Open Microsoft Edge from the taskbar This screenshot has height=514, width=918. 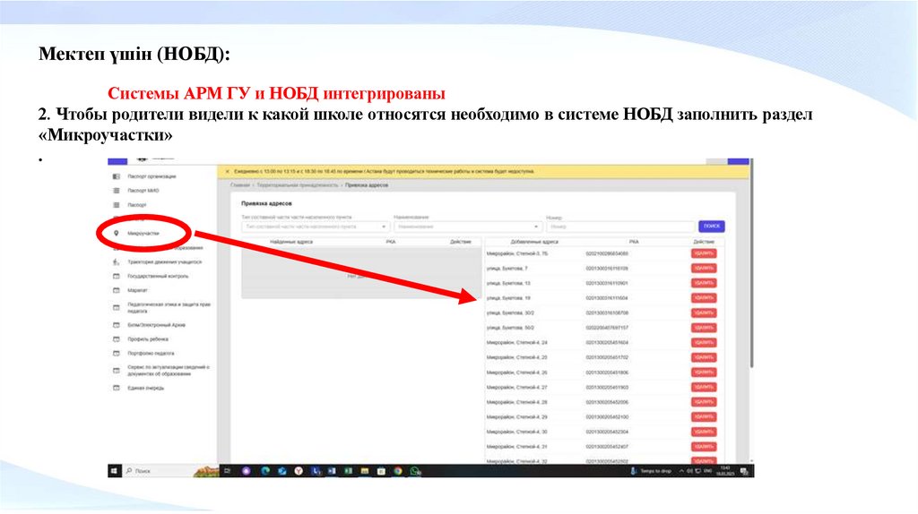(265, 471)
